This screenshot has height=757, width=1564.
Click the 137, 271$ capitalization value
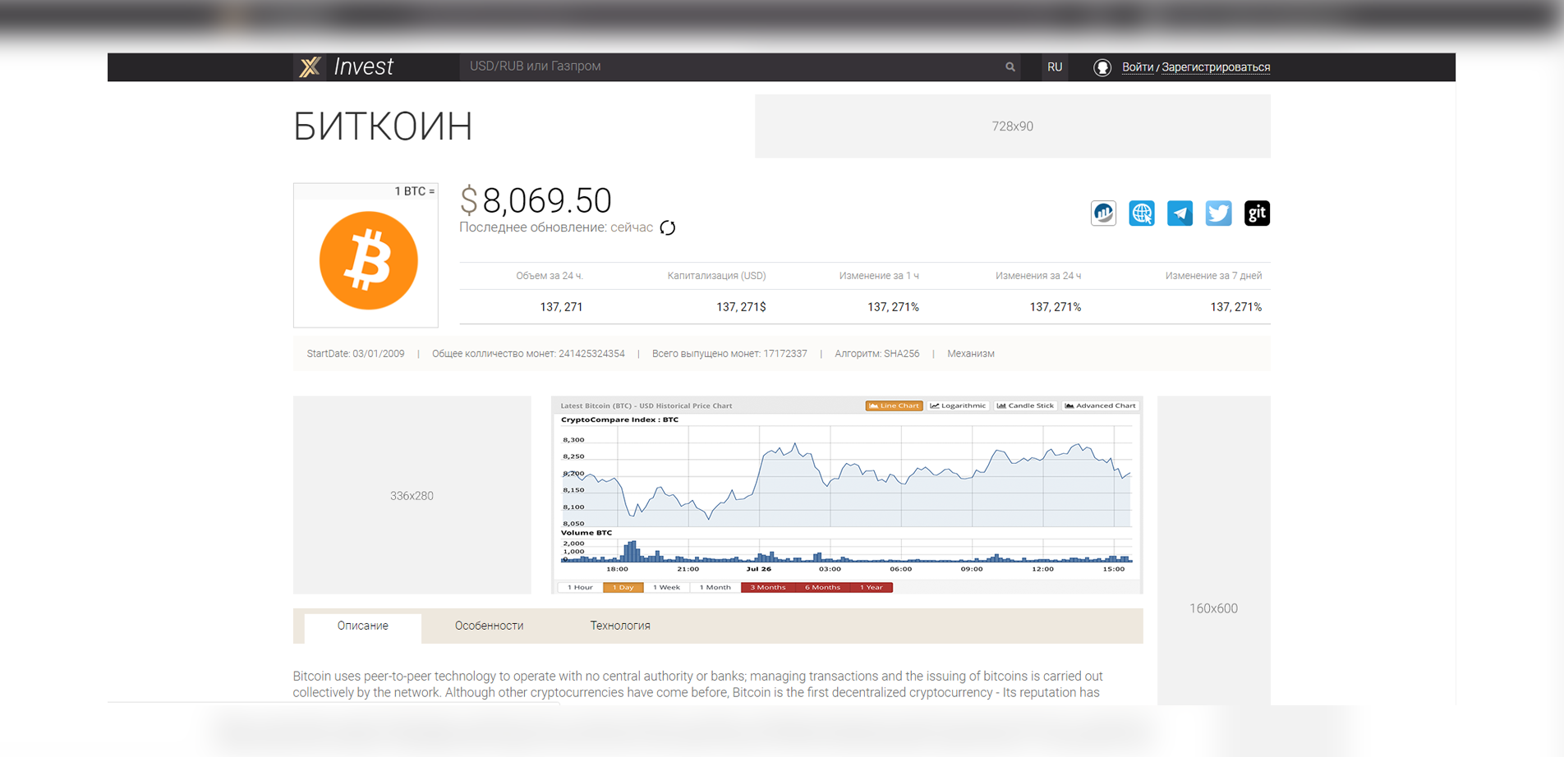pyautogui.click(x=741, y=307)
